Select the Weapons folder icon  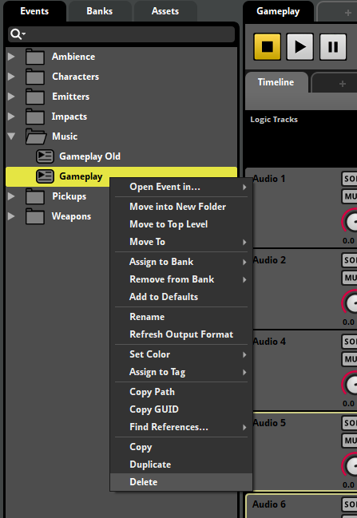(x=35, y=216)
